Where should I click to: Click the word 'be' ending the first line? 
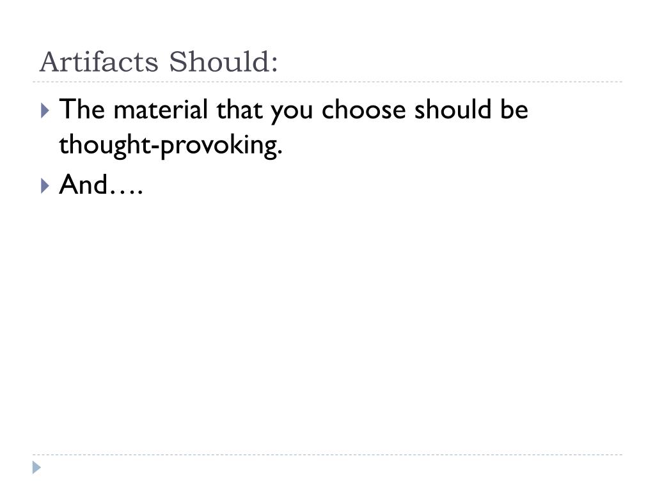[x=514, y=109]
